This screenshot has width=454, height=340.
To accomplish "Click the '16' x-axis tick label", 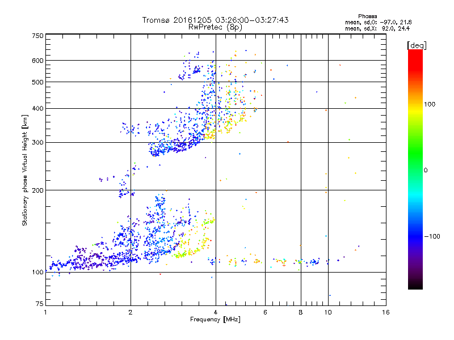I will pyautogui.click(x=386, y=312).
